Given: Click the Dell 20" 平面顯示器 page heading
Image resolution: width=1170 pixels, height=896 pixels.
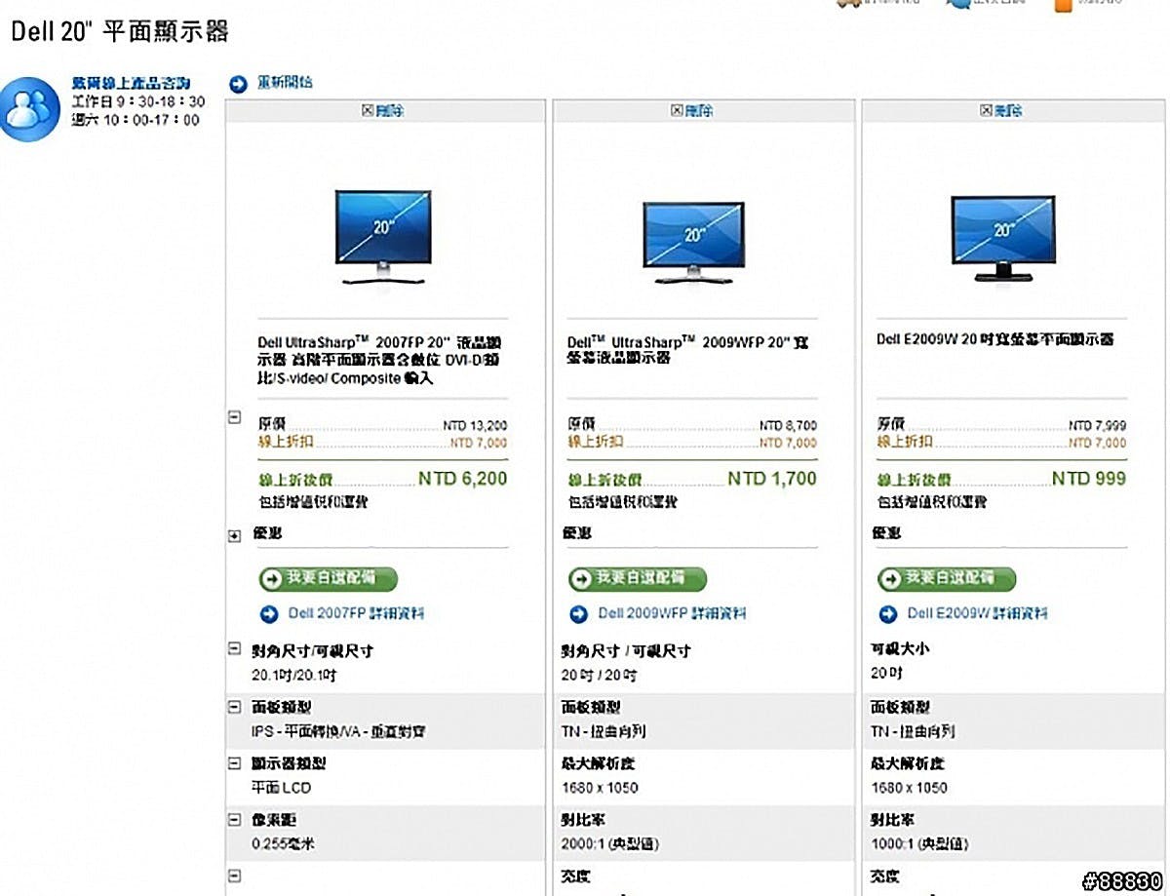Looking at the screenshot, I should pos(120,30).
